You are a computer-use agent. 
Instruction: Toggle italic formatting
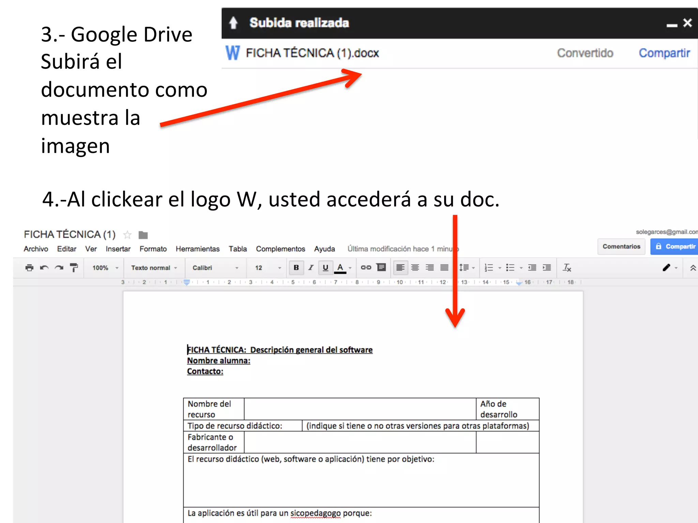[x=311, y=268]
